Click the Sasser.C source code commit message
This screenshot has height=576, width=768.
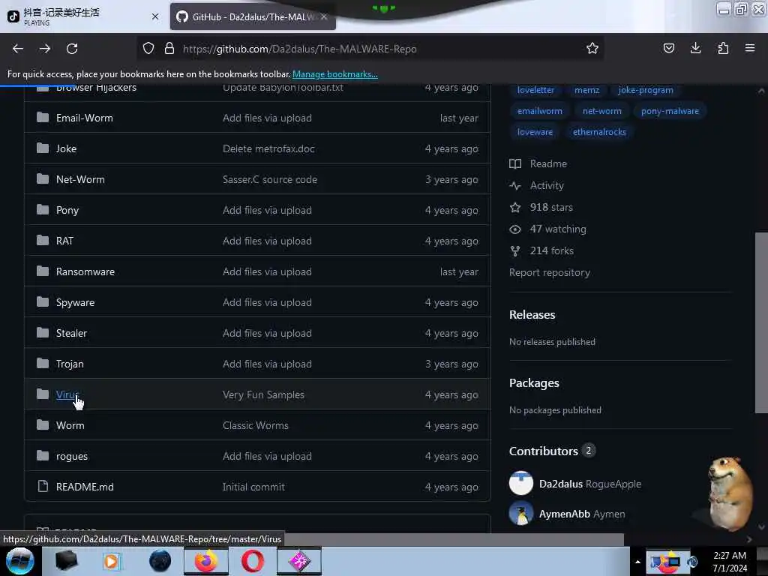(270, 180)
